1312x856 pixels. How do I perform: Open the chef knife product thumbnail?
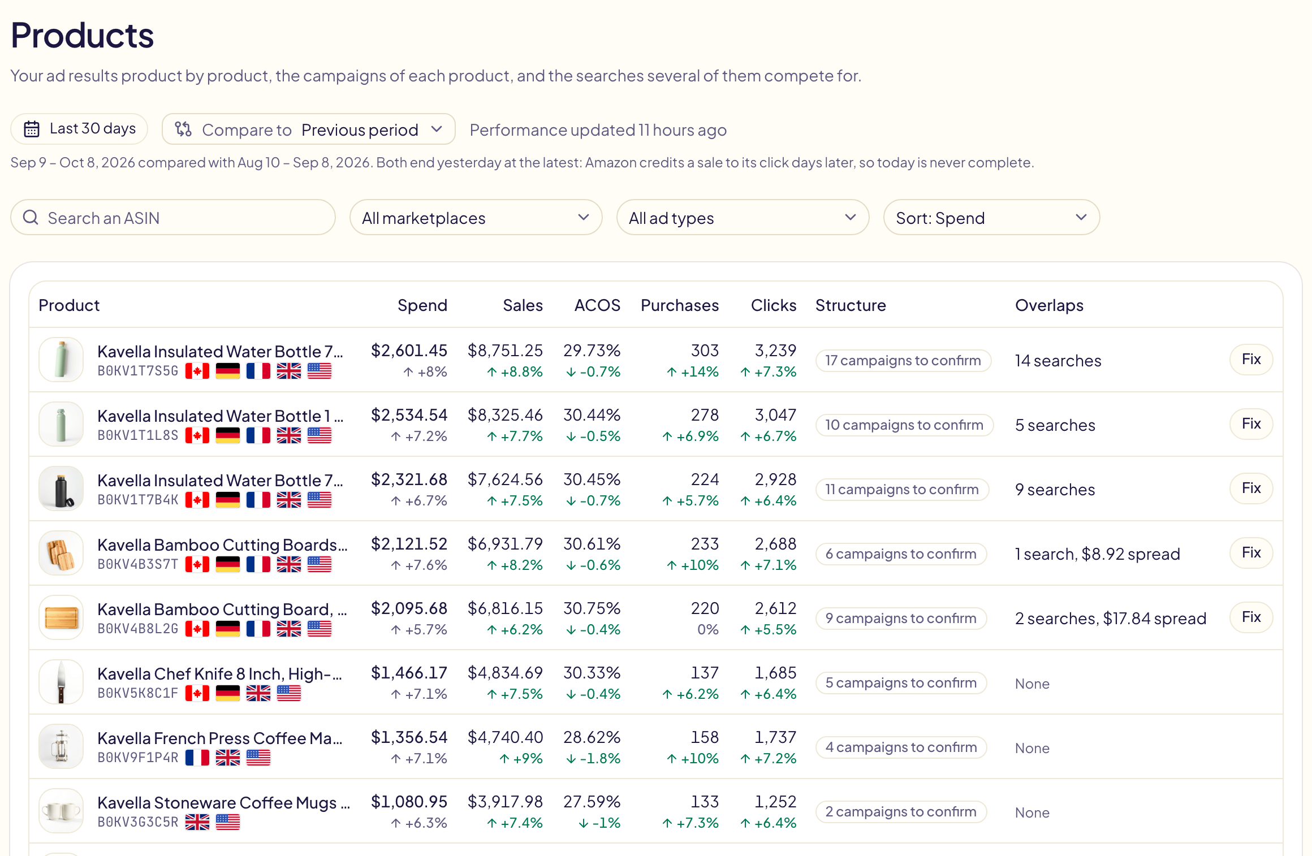click(61, 682)
